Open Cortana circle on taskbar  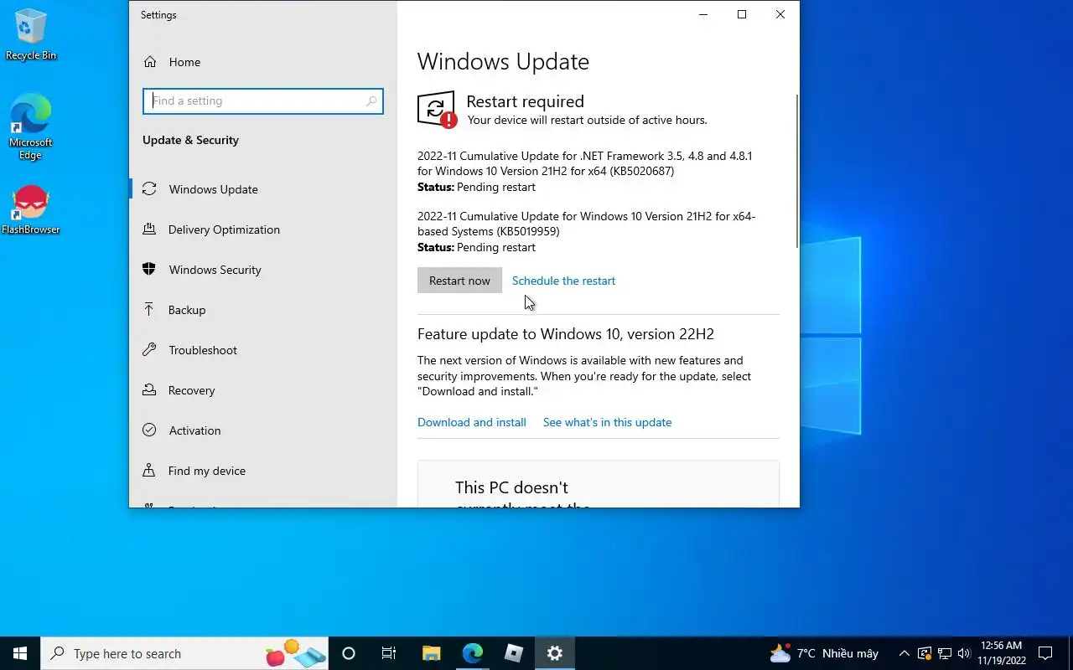[349, 653]
